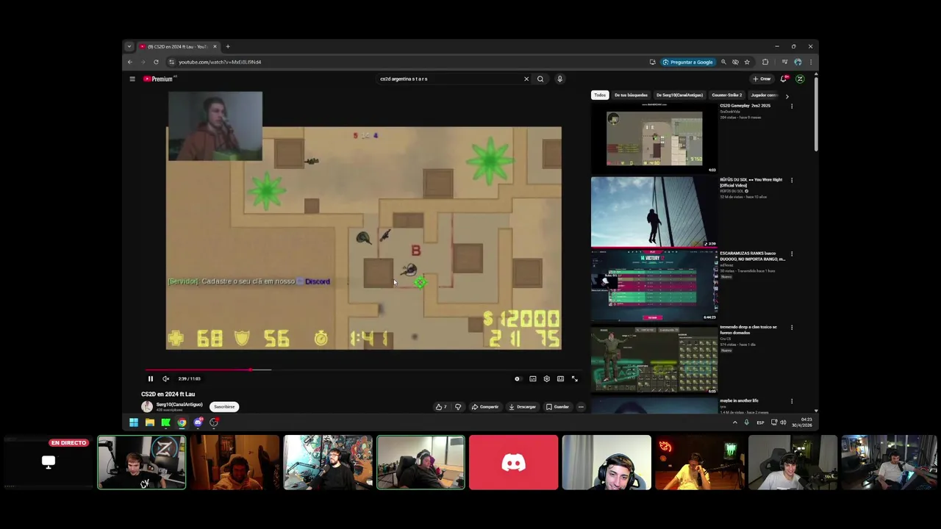Viewport: 941px width, 529px height.
Task: Click the Guardar save button
Action: pyautogui.click(x=558, y=407)
